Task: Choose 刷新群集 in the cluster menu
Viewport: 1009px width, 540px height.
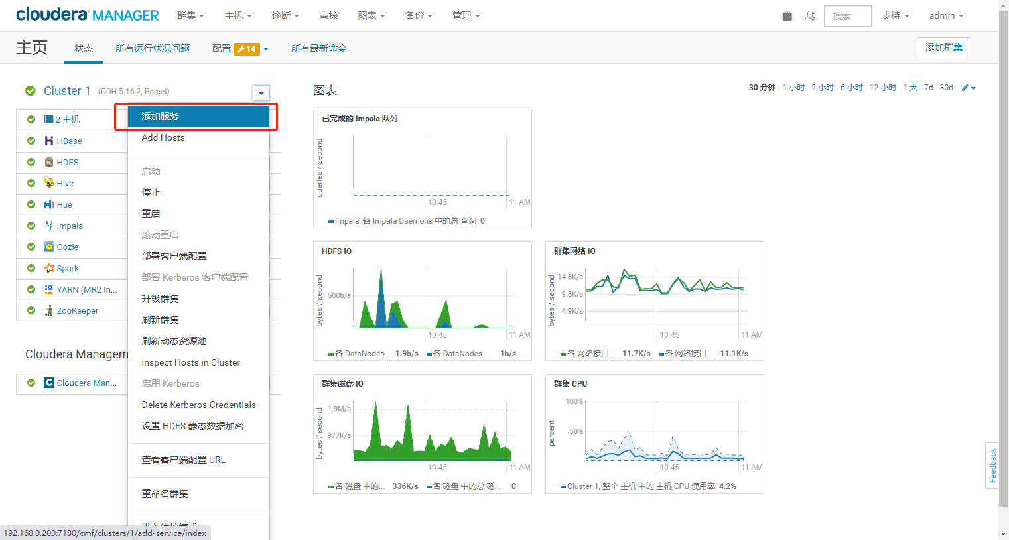Action: click(x=199, y=320)
